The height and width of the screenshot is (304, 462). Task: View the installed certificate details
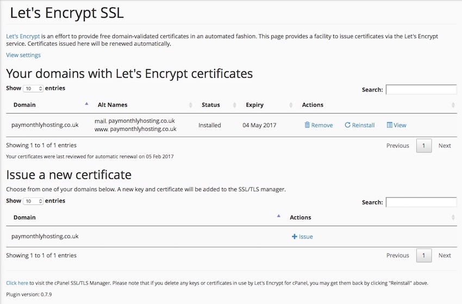click(397, 125)
